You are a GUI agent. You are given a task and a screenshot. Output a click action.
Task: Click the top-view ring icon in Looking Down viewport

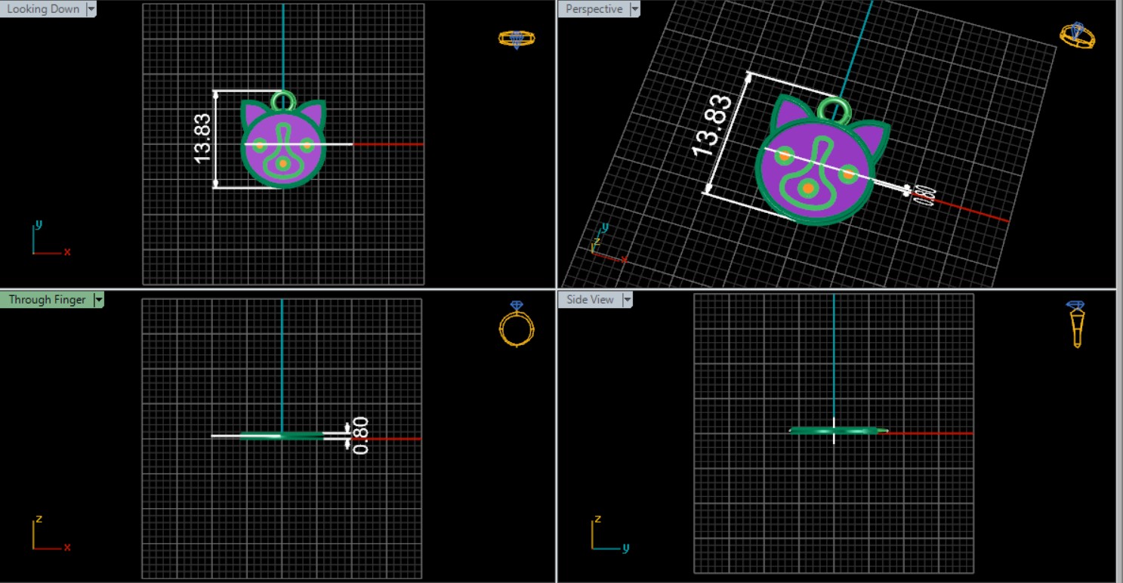pos(517,39)
